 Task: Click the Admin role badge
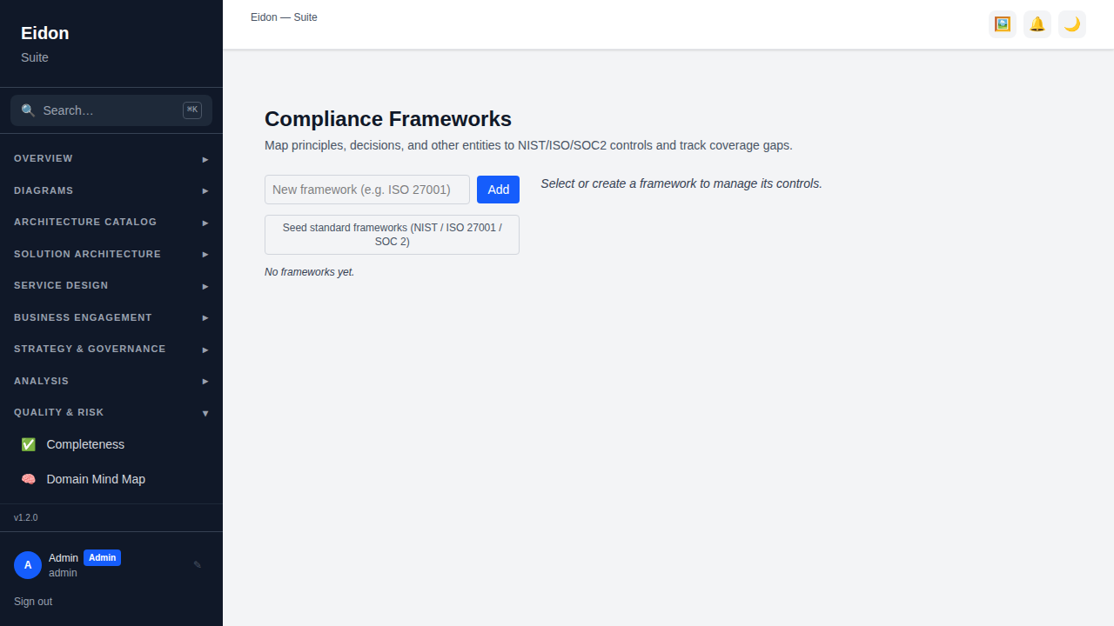point(102,558)
